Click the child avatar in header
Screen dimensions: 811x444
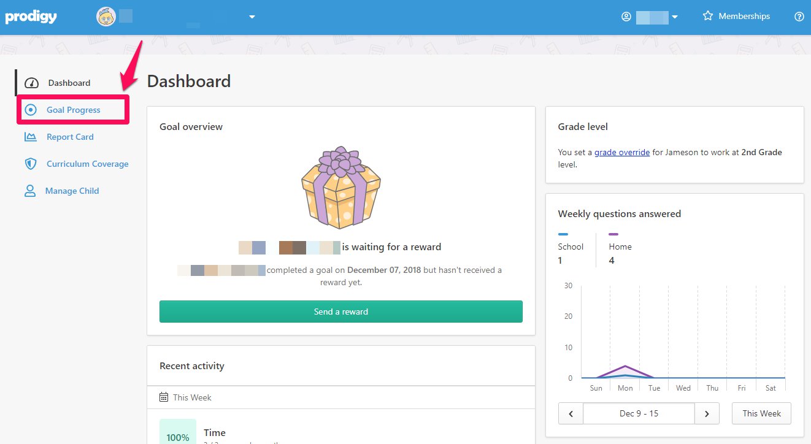106,17
